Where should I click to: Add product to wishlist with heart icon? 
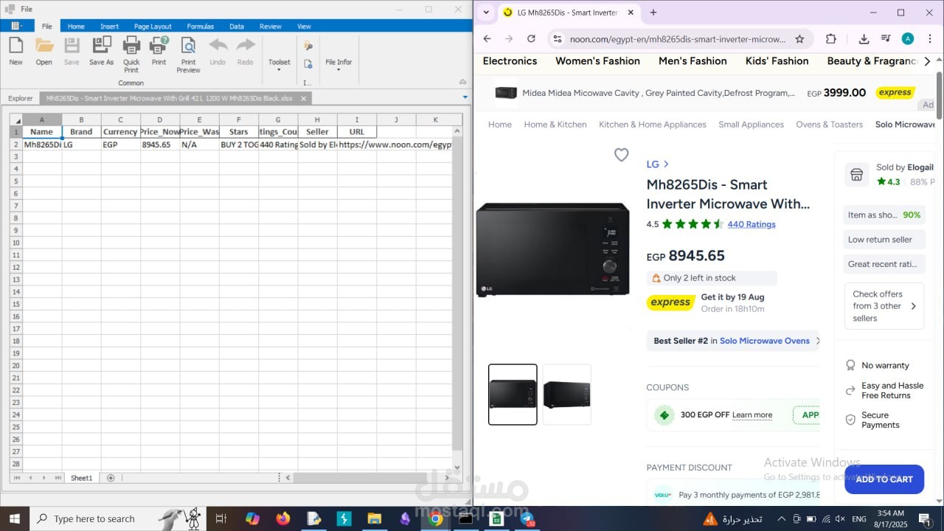tap(622, 154)
